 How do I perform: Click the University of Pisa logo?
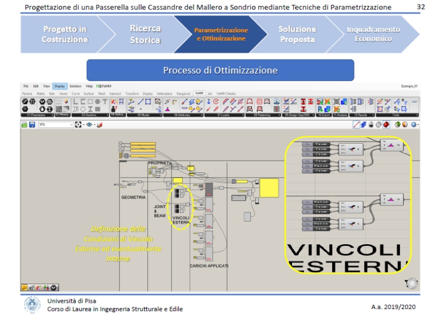click(32, 305)
